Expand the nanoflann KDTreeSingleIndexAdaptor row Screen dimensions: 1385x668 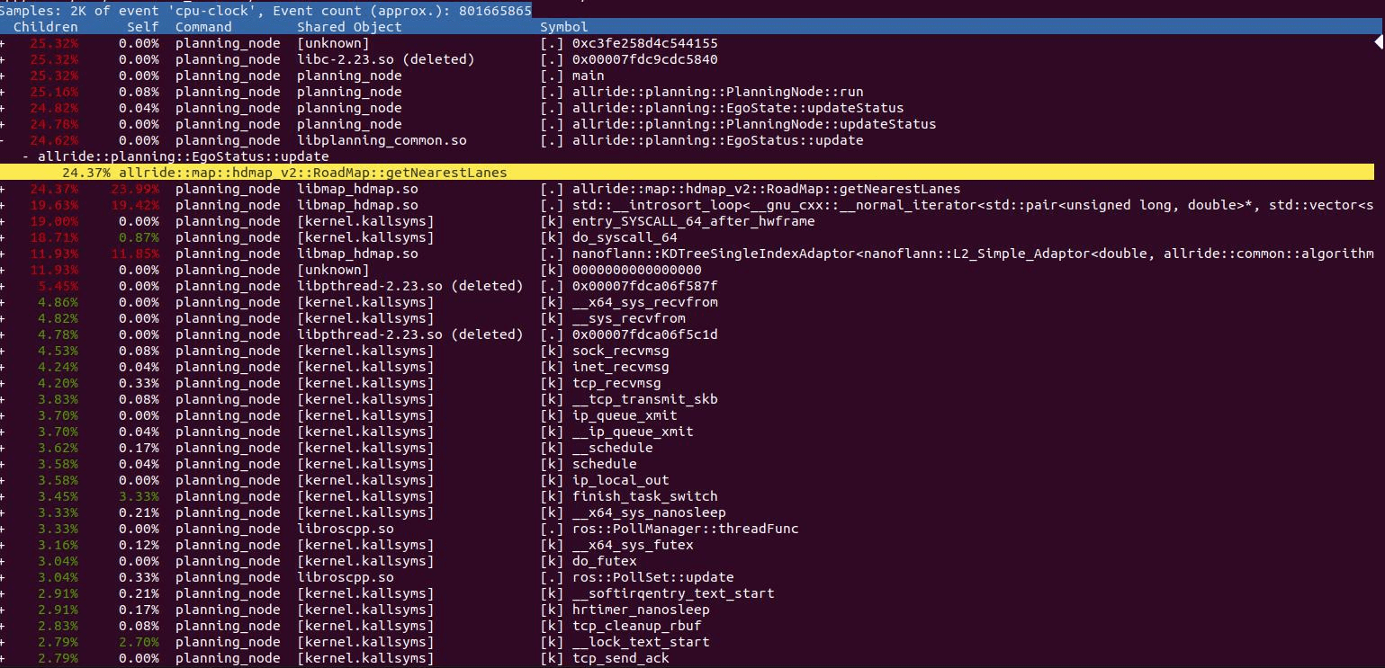click(3, 254)
